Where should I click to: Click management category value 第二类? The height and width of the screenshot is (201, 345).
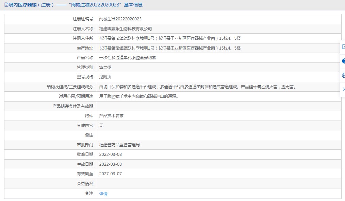point(105,67)
